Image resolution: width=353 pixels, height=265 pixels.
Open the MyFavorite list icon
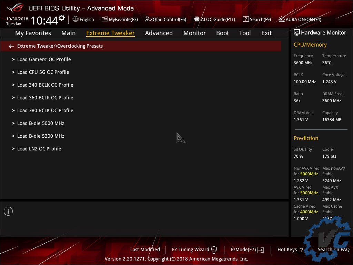105,19
